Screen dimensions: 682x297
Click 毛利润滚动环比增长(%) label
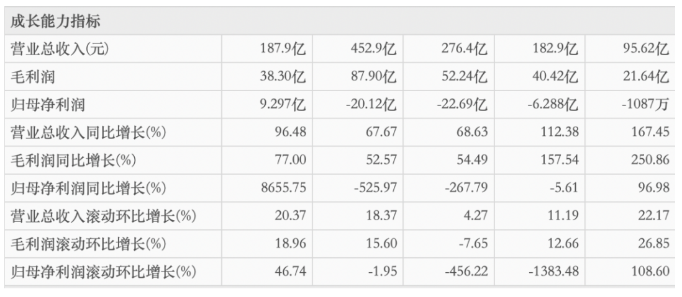tap(88, 244)
